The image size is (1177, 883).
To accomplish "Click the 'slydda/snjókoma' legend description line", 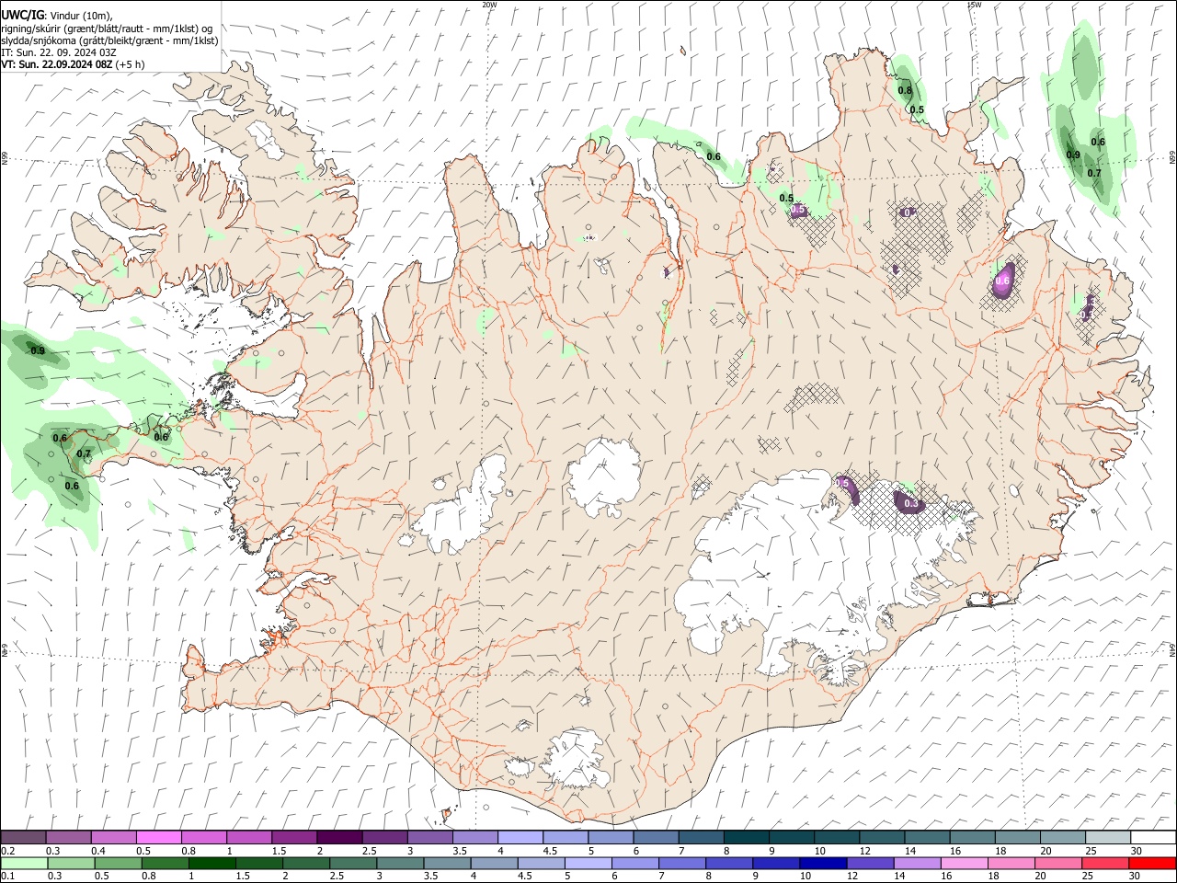I will 110,40.
